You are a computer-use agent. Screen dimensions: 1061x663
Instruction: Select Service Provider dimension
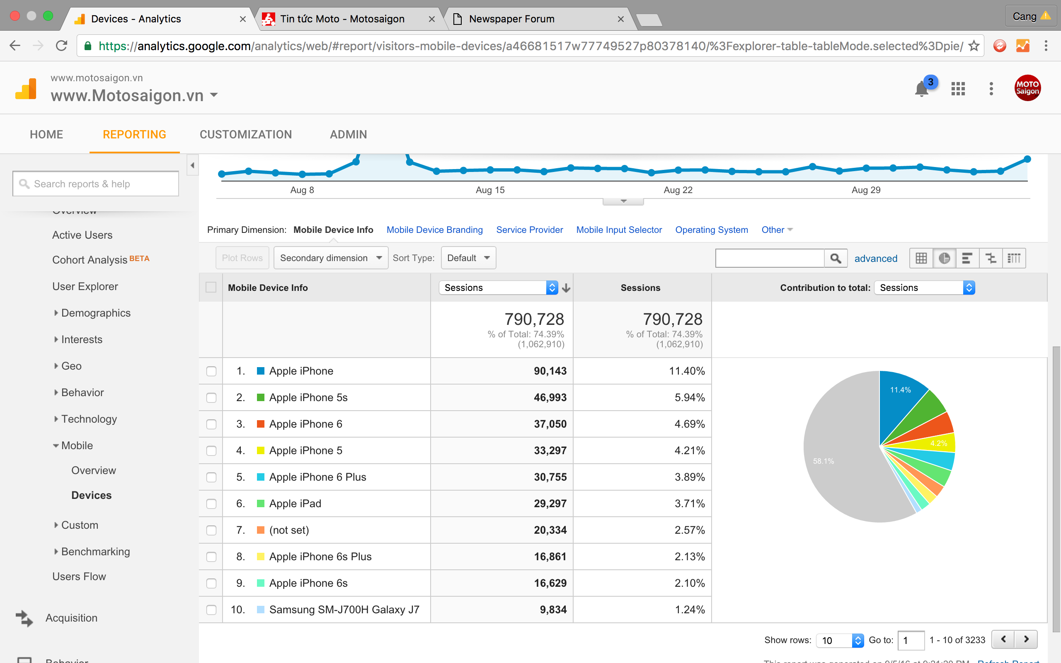(x=530, y=230)
